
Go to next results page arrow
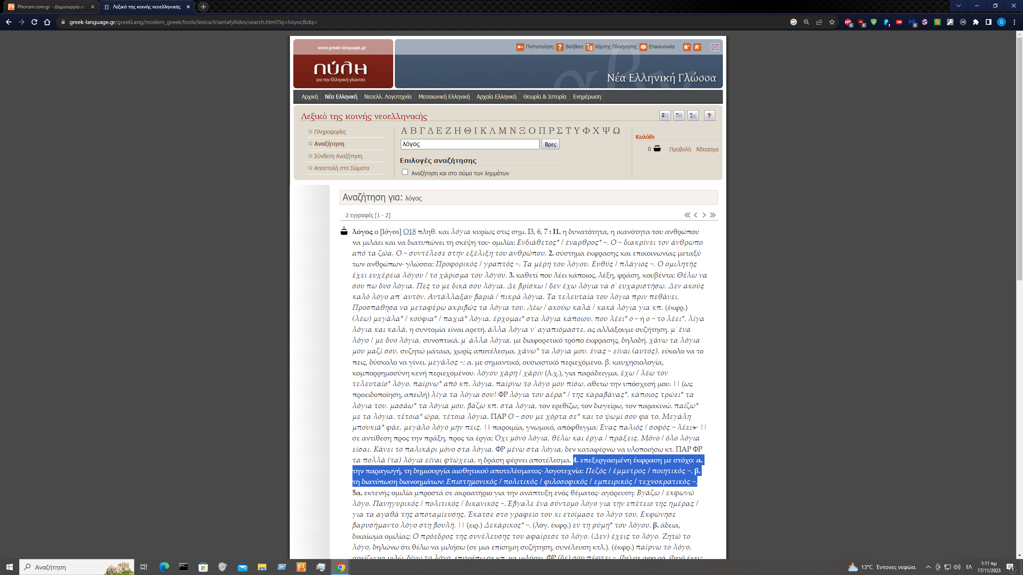(704, 215)
